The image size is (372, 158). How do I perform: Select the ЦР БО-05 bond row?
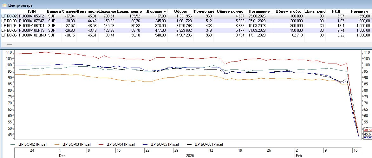tap(9, 30)
